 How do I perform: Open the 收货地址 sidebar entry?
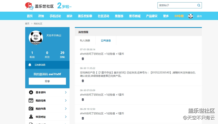click(x=47, y=117)
